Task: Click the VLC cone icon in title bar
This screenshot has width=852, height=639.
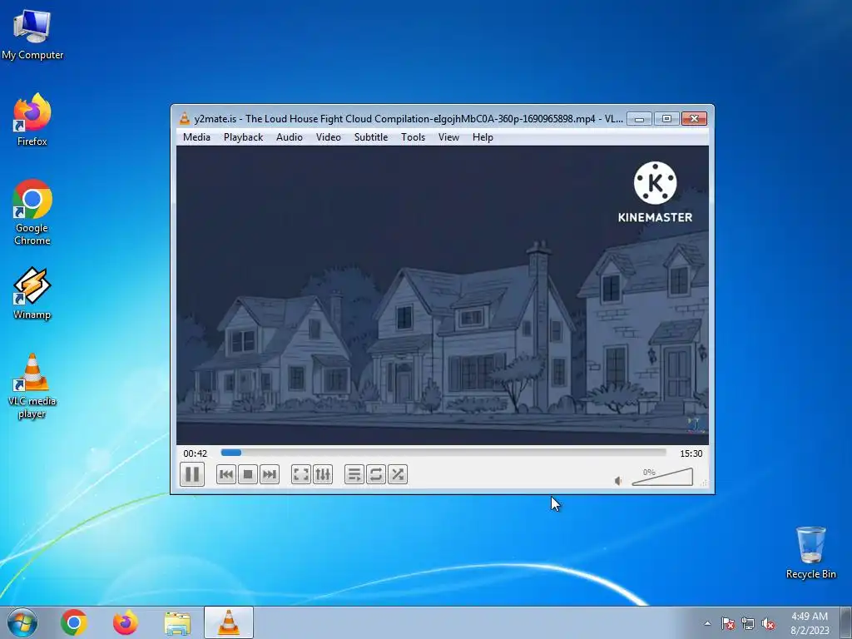Action: click(x=185, y=118)
